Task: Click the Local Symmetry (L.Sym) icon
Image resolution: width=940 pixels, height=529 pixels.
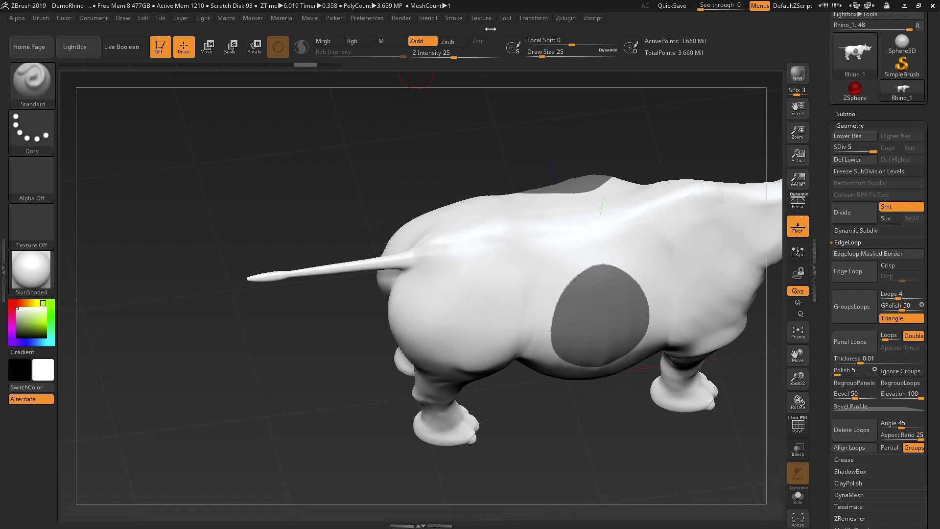Action: pos(798,252)
